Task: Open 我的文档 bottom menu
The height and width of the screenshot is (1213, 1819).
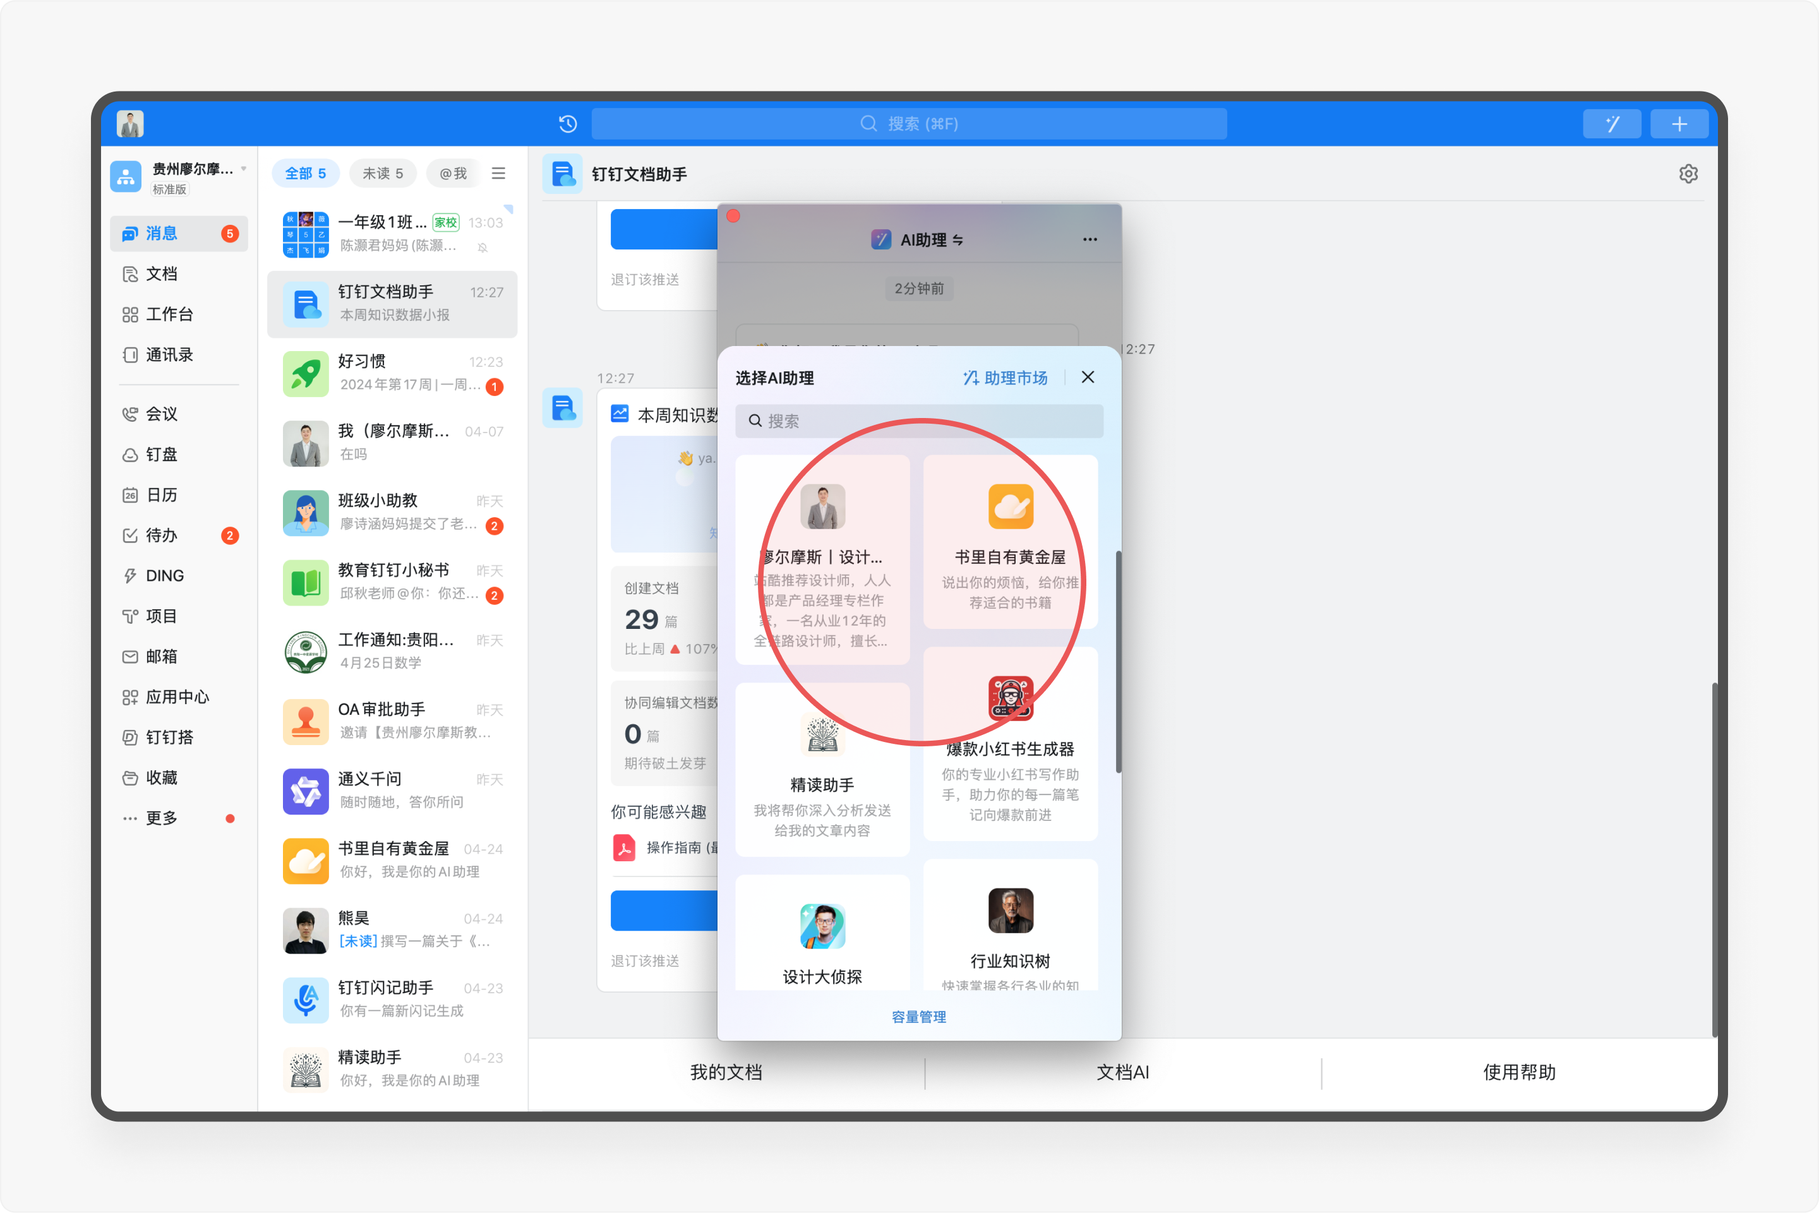Action: pos(726,1072)
